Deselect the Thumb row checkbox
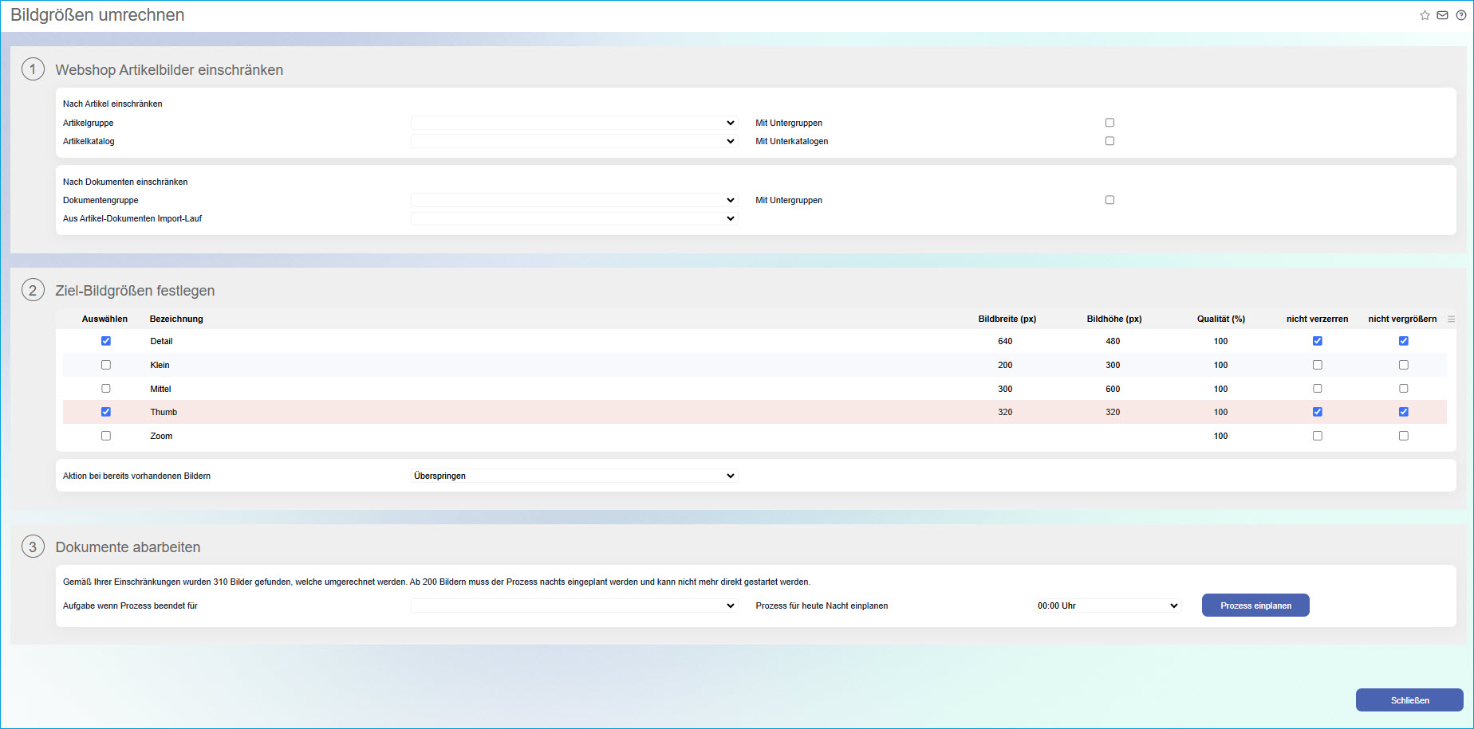1474x729 pixels. click(106, 412)
